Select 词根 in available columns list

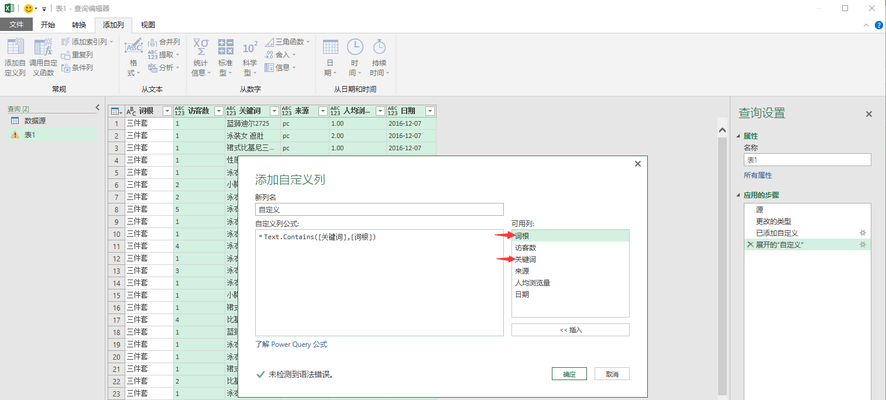click(x=570, y=236)
